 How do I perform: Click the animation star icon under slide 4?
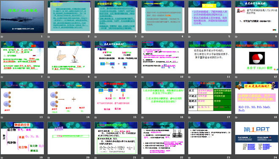pos(142,37)
